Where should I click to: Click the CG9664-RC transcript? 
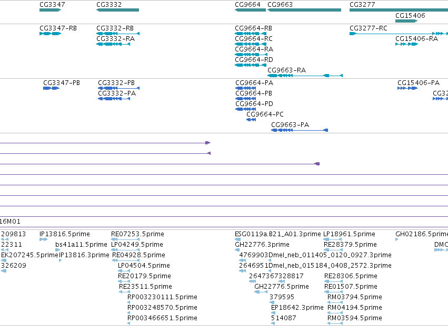[251, 44]
